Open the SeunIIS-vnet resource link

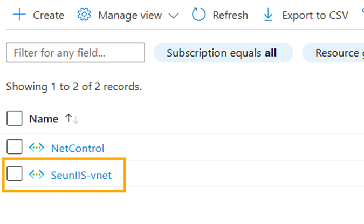81,174
